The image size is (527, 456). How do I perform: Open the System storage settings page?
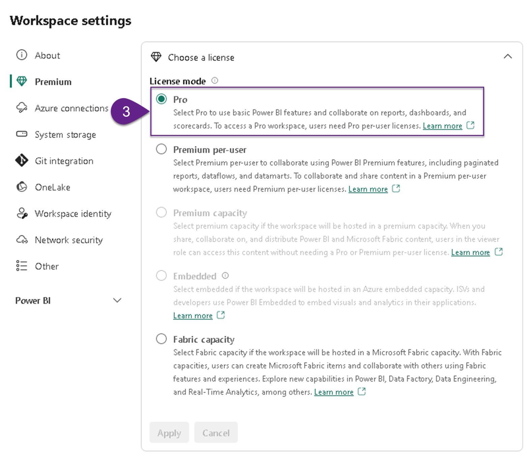pos(66,134)
